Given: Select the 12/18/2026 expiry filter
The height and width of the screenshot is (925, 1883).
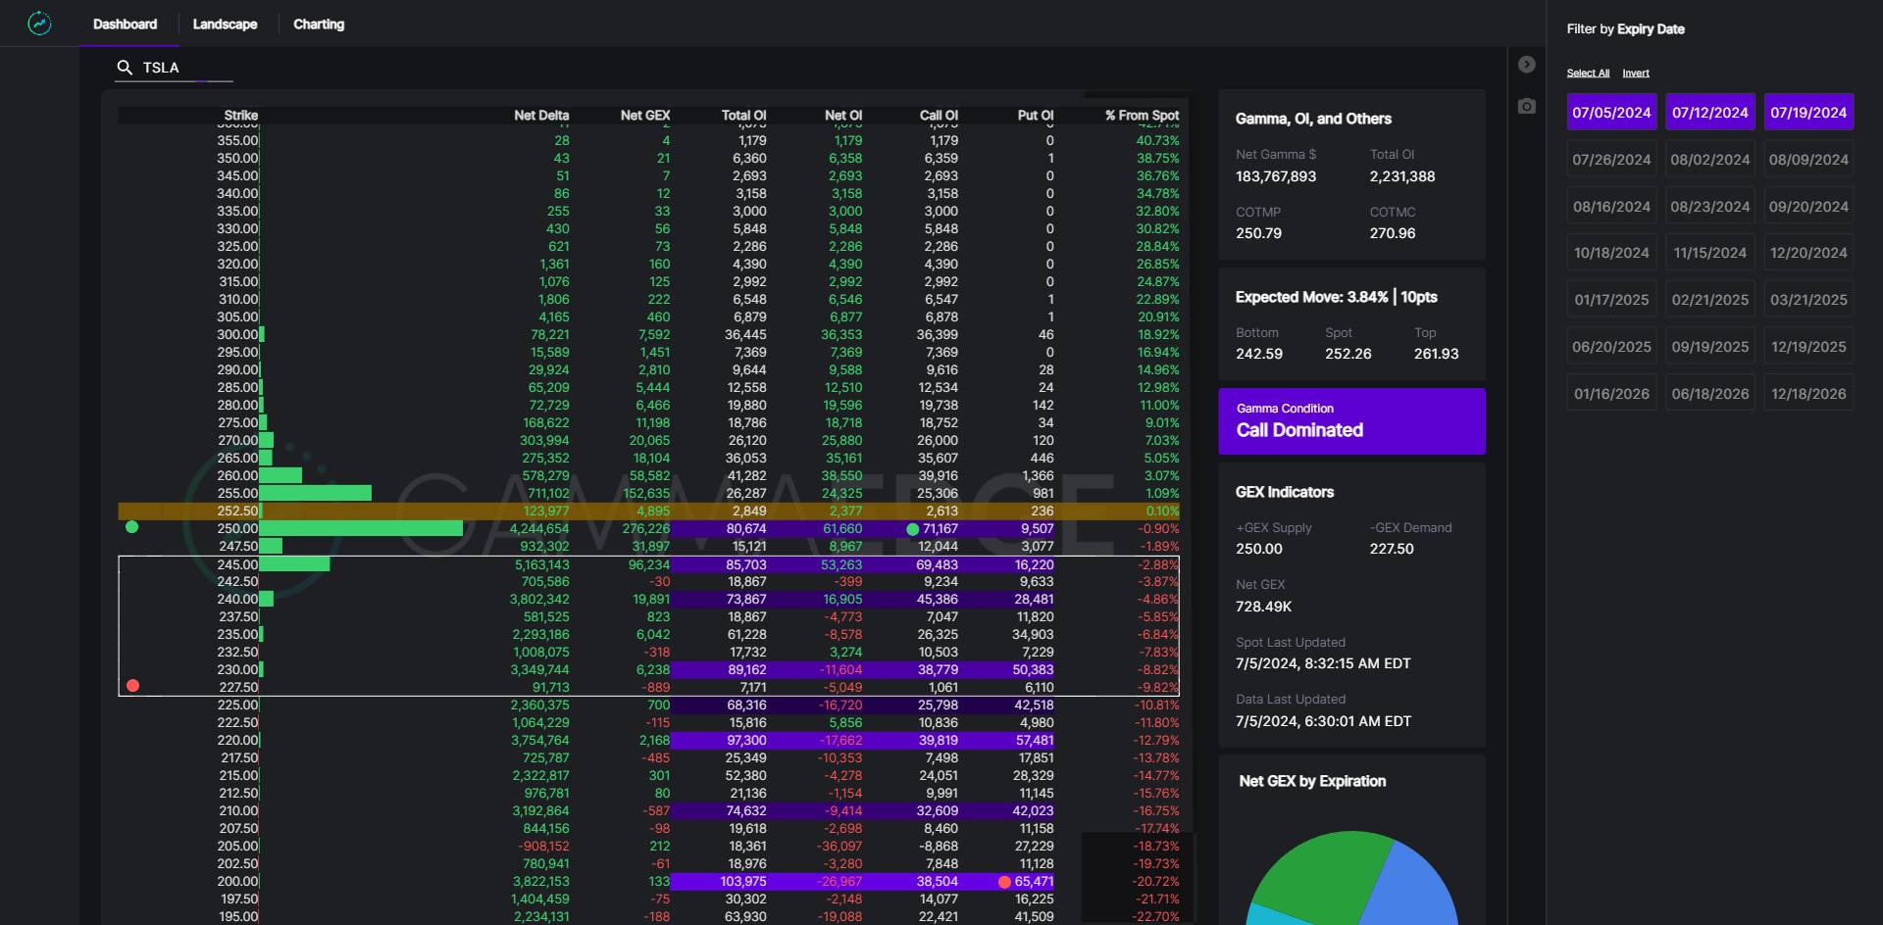Looking at the screenshot, I should pos(1808,394).
